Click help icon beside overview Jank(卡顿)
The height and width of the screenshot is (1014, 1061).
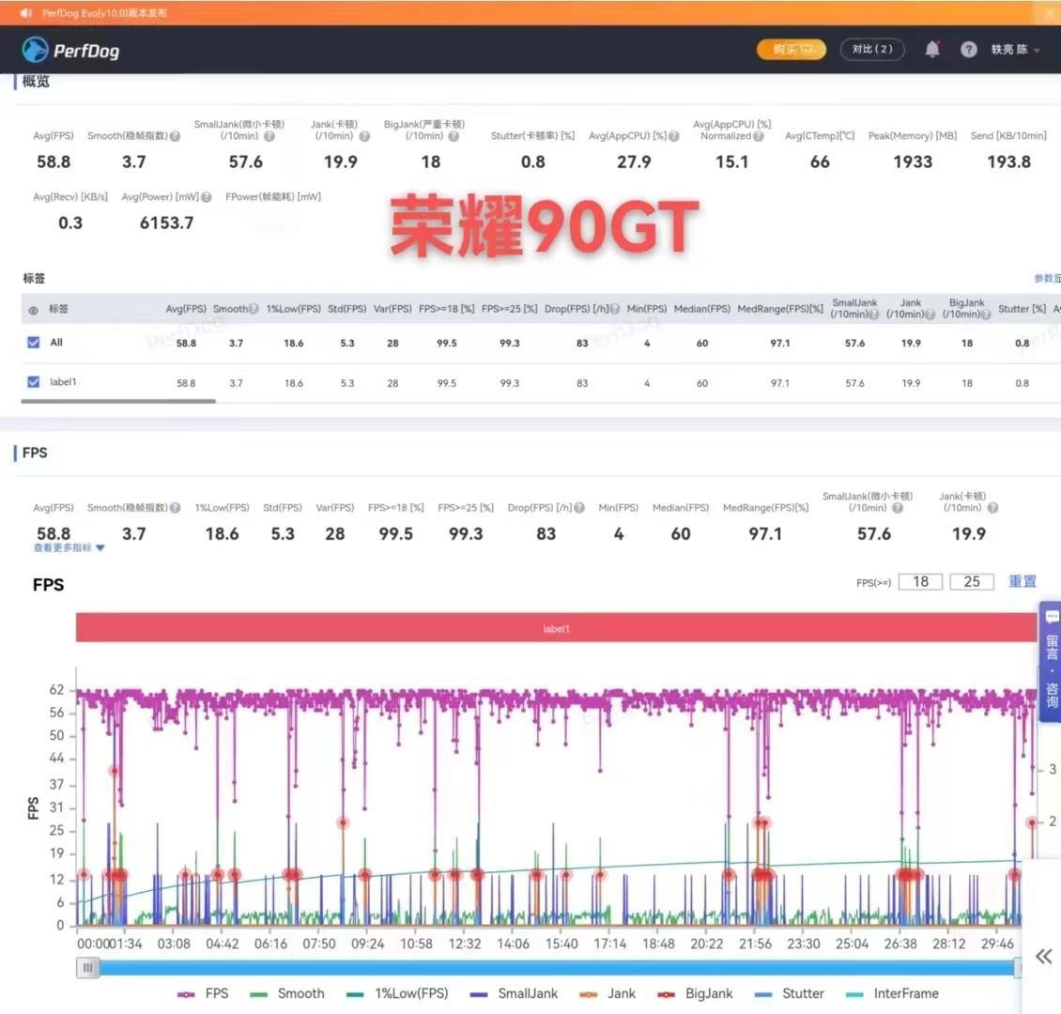(x=364, y=136)
